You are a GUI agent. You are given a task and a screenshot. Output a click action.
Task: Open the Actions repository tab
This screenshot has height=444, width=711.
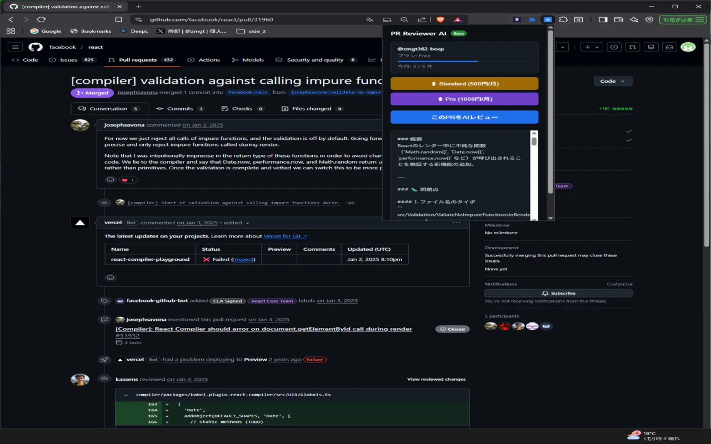[204, 60]
